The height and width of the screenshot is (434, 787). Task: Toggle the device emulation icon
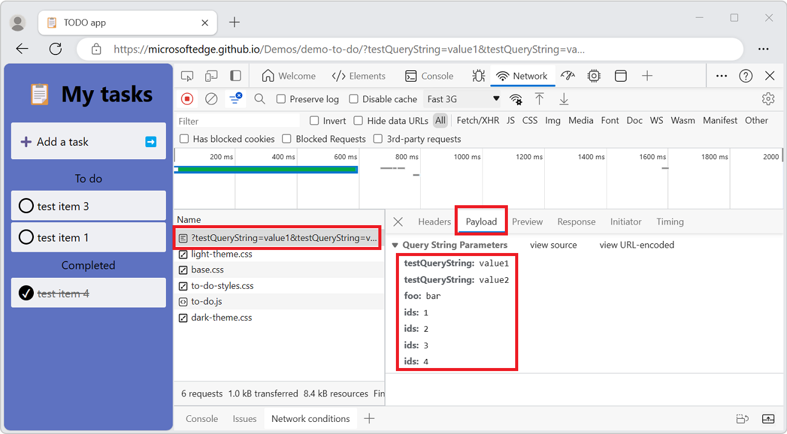tap(211, 76)
